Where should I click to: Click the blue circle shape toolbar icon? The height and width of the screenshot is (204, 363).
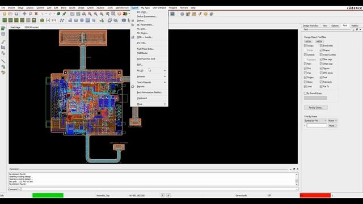[x=82, y=20]
